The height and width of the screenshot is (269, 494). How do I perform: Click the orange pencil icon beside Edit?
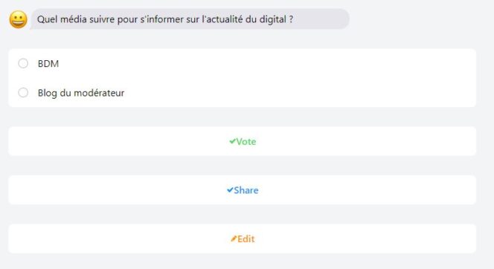tap(234, 239)
